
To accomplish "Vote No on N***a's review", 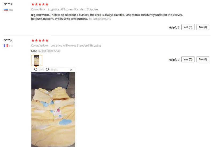I will [x=203, y=27].
